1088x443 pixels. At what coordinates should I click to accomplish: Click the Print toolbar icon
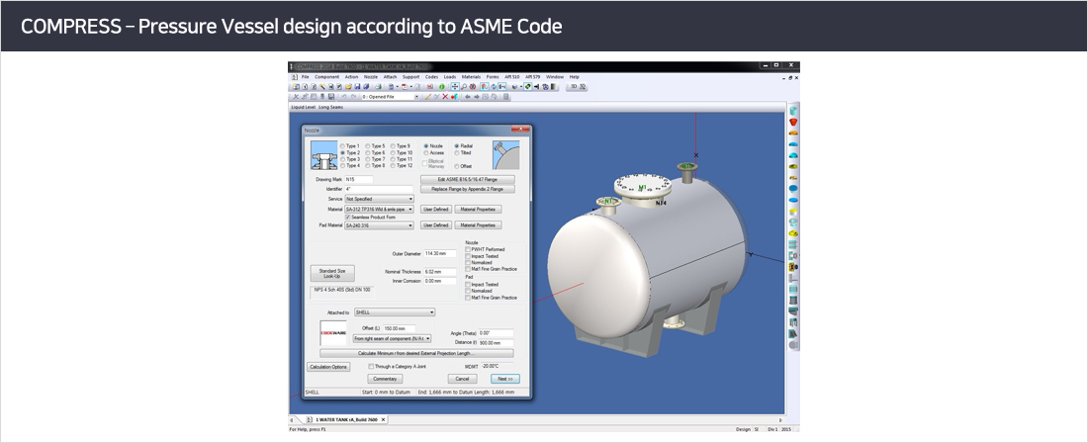(378, 87)
